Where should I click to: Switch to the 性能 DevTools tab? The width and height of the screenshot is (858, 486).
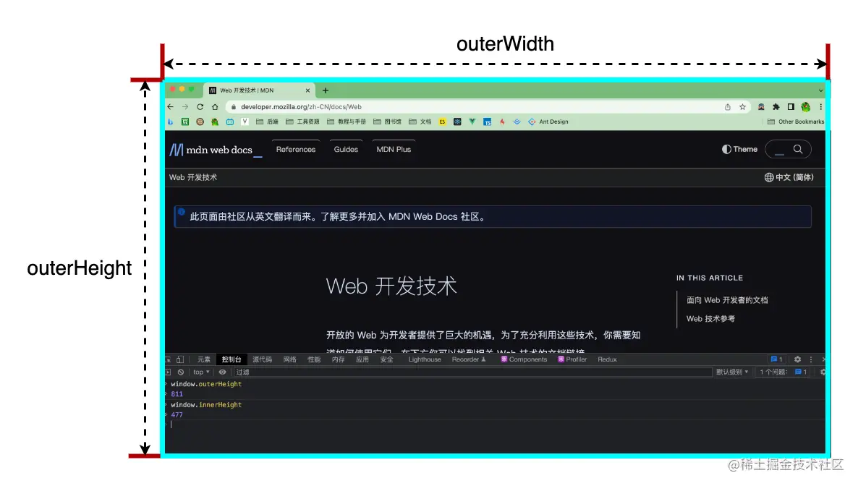pyautogui.click(x=314, y=359)
